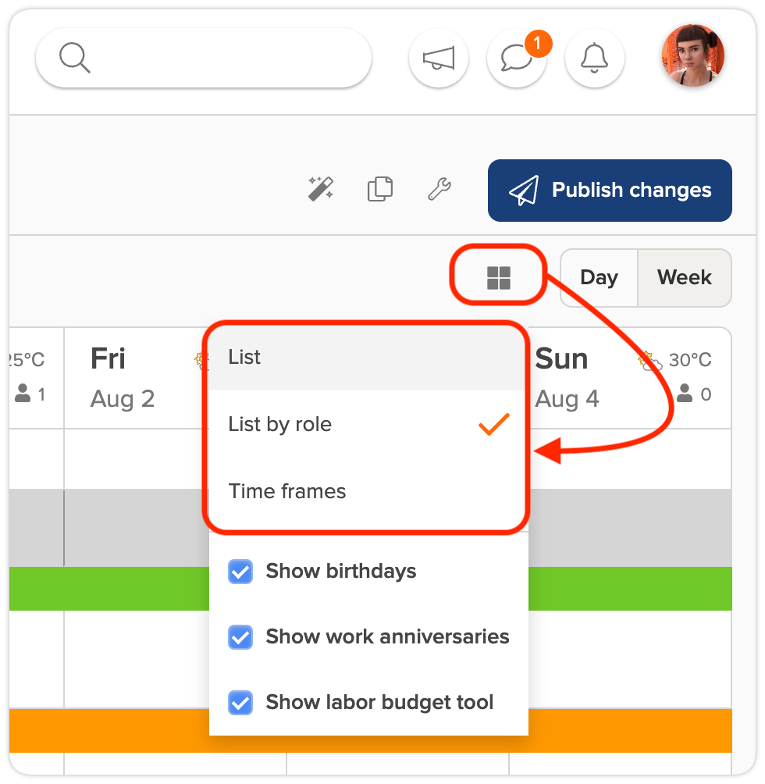765x784 pixels.
Task: Click the grid view options icon
Action: (x=498, y=277)
